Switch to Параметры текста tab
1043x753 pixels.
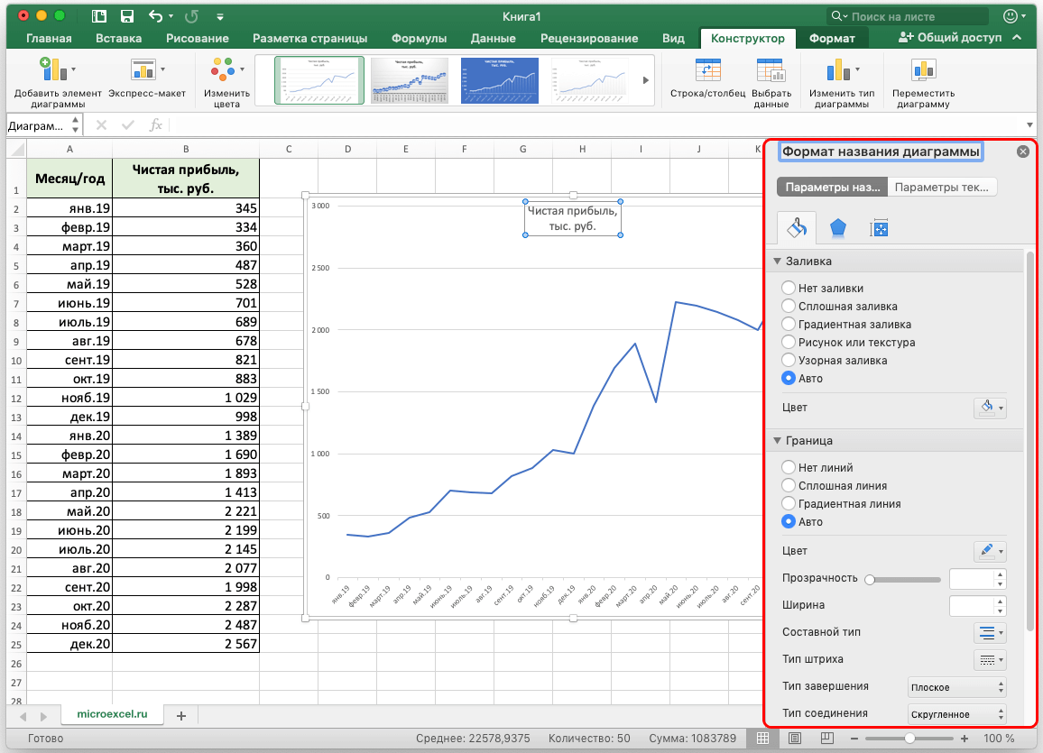pos(941,188)
